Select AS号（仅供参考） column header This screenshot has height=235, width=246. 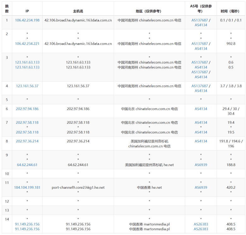[x=201, y=9]
